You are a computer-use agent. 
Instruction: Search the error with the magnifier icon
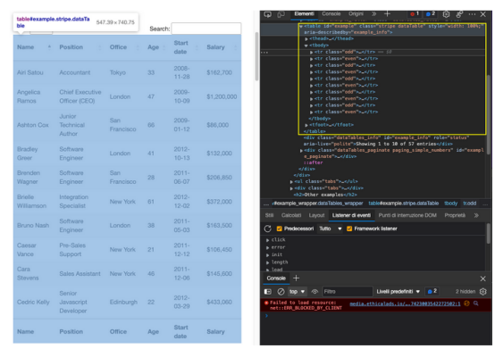[x=475, y=303]
